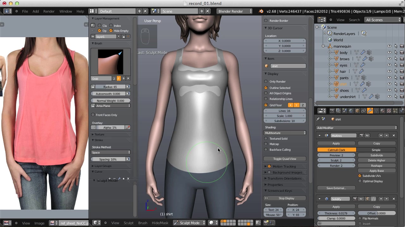Hide the pants object via eye icon
The height and width of the screenshot is (227, 405).
[389, 78]
